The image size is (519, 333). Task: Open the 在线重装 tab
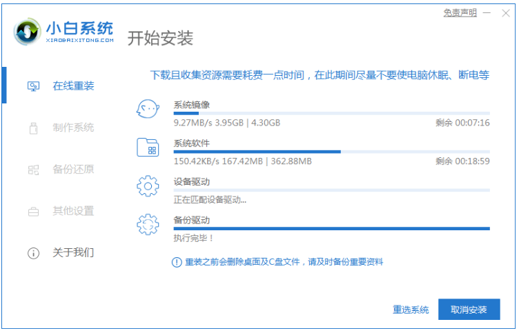pyautogui.click(x=73, y=86)
